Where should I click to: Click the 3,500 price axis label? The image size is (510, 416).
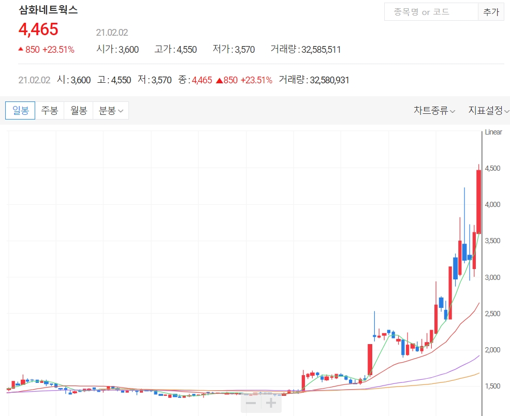click(492, 241)
